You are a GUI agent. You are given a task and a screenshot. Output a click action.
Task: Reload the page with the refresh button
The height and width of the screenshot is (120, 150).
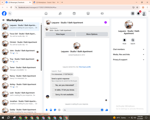coord(11,7)
